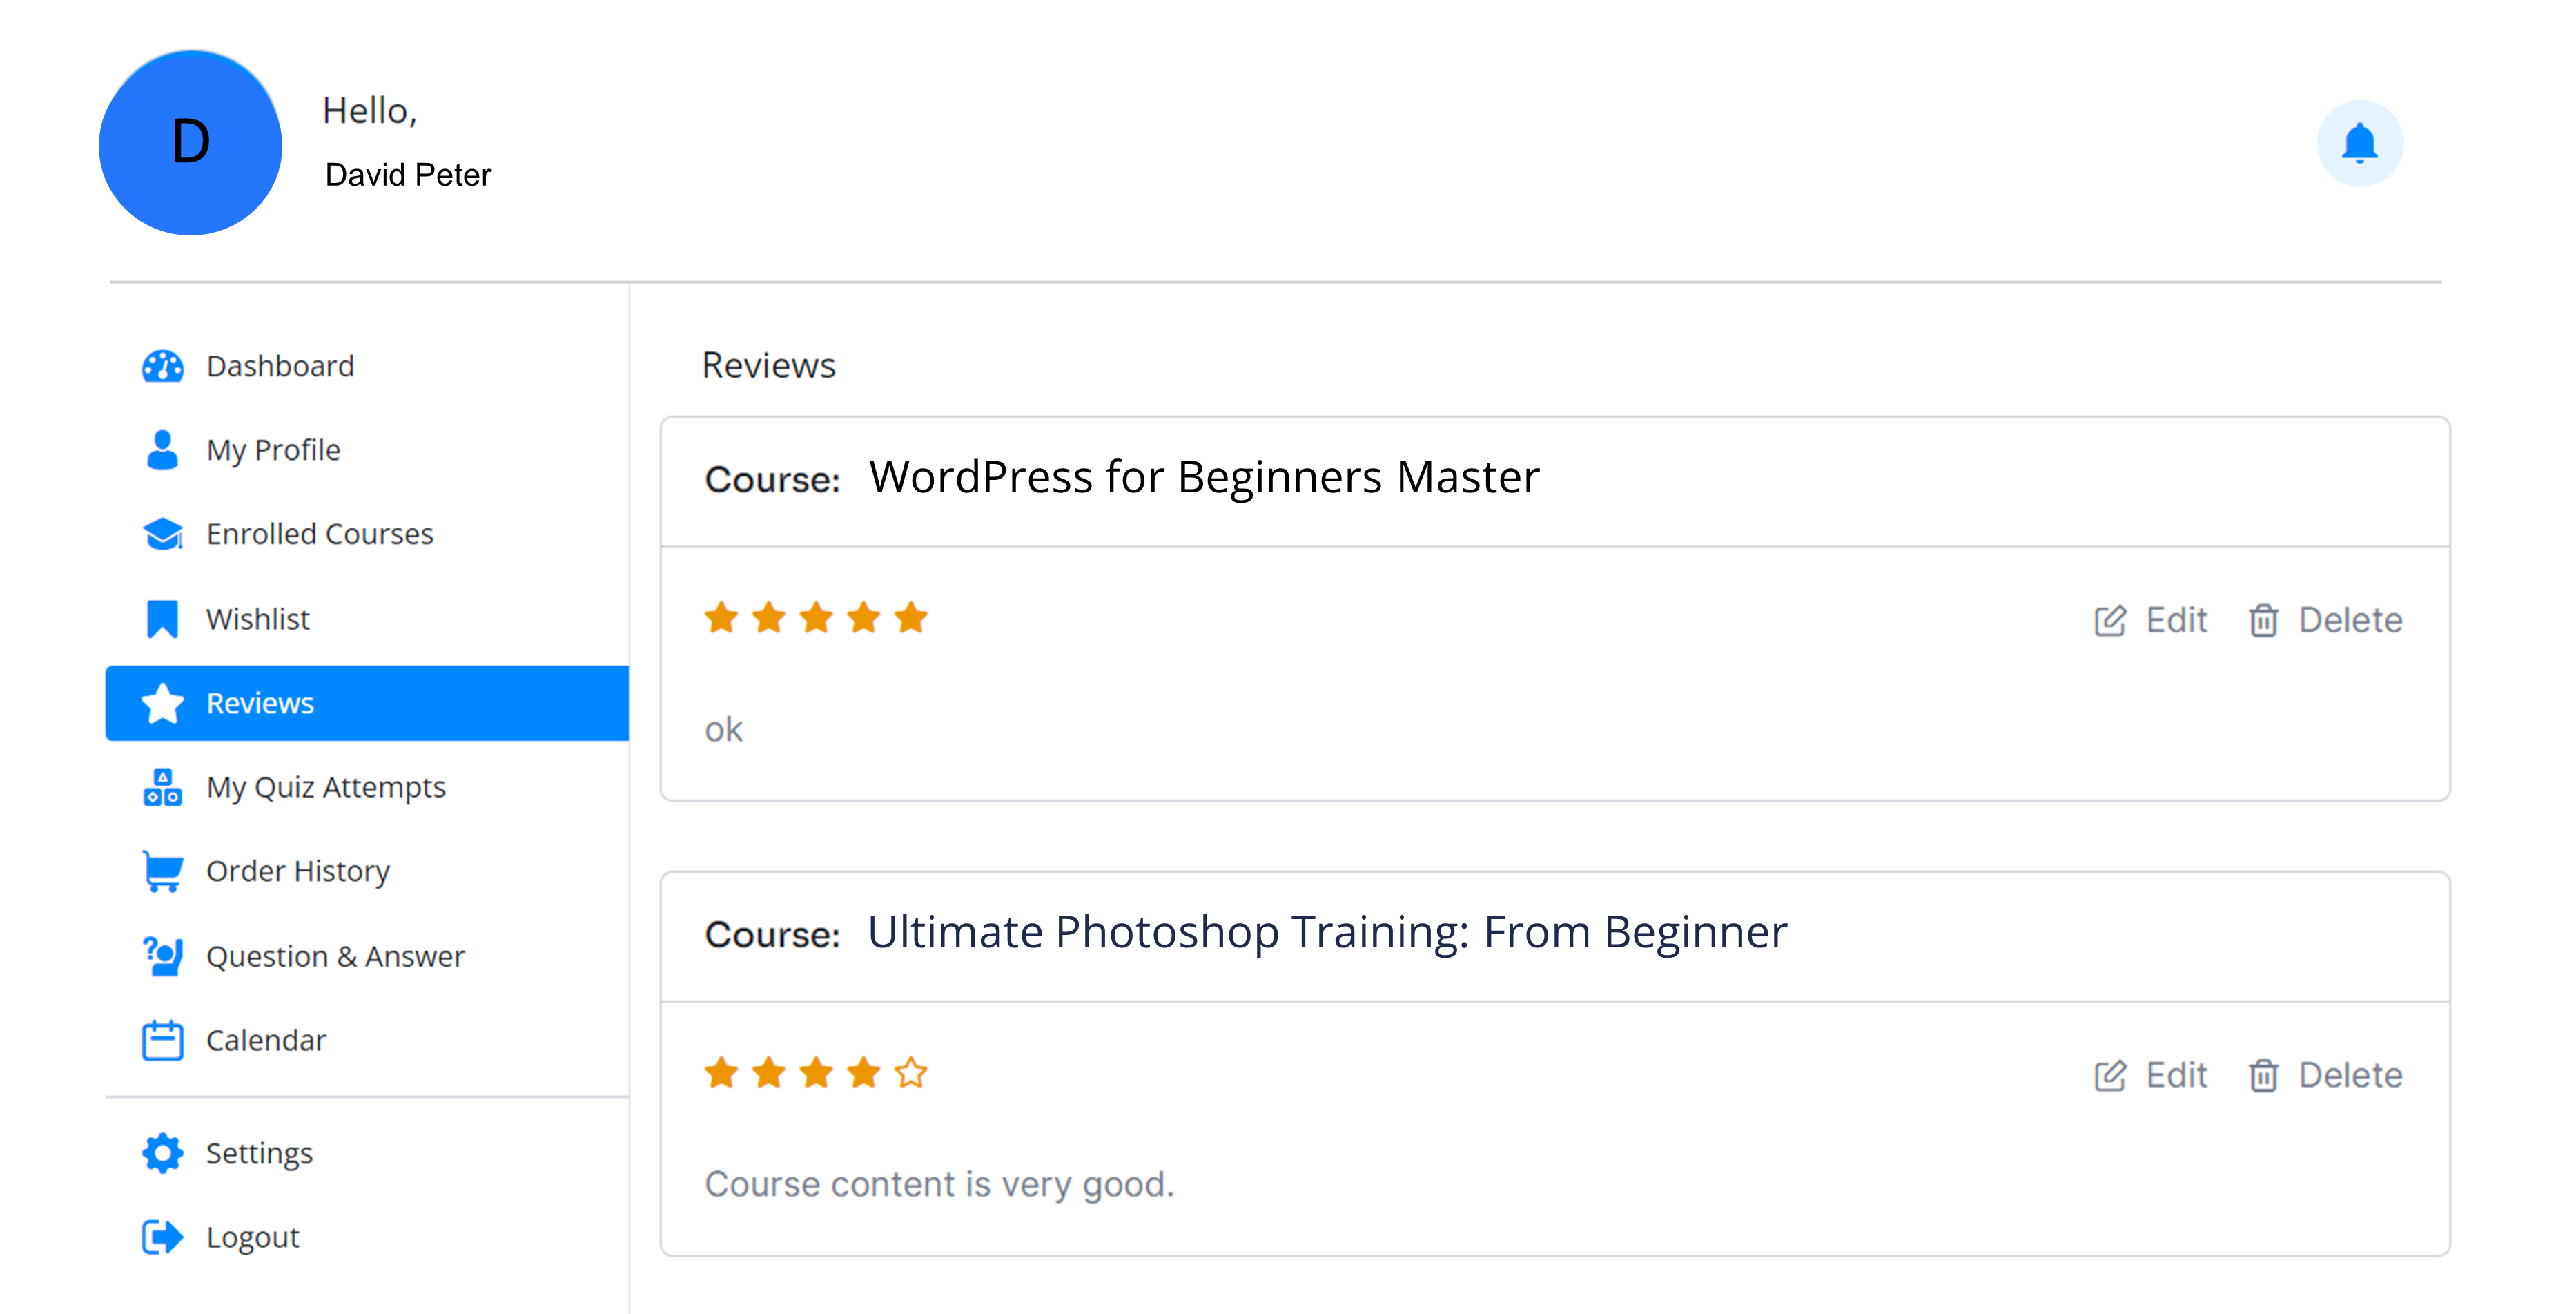
Task: Click the My Quiz Attempts icon
Action: click(x=162, y=787)
